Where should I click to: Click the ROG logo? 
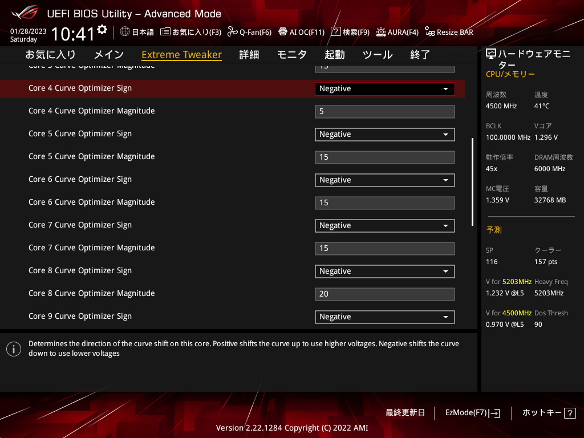pyautogui.click(x=25, y=13)
